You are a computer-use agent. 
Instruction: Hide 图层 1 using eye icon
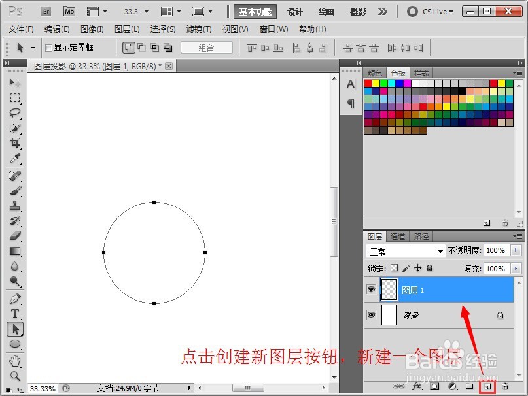tap(371, 289)
